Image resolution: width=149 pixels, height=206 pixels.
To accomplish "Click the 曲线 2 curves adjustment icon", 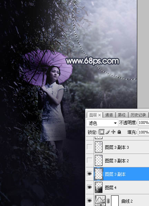I will tap(100, 200).
